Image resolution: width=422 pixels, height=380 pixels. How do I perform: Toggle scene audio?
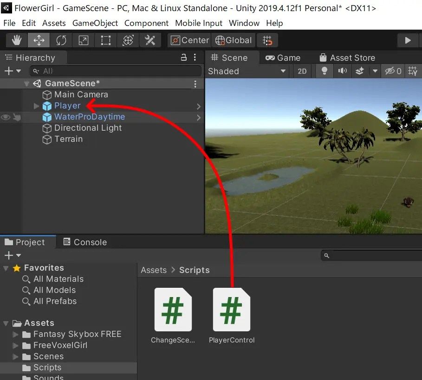[x=342, y=71]
